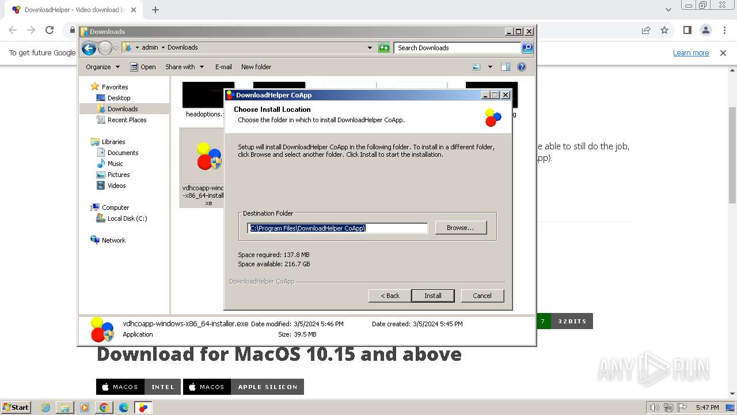Click the Search Downloads field
737x415 pixels.
pyautogui.click(x=458, y=48)
